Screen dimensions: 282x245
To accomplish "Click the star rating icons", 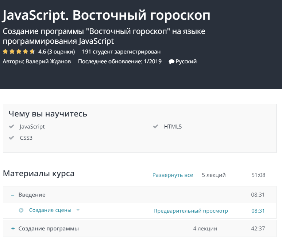I will click(19, 51).
